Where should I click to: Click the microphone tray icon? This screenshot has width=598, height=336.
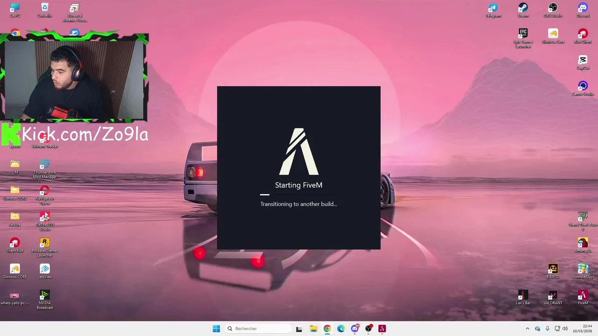coord(548,329)
